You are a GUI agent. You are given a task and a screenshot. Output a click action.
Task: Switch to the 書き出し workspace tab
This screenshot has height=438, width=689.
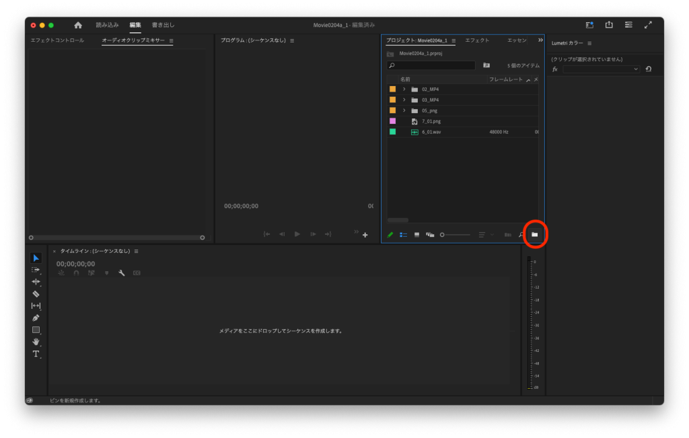163,25
